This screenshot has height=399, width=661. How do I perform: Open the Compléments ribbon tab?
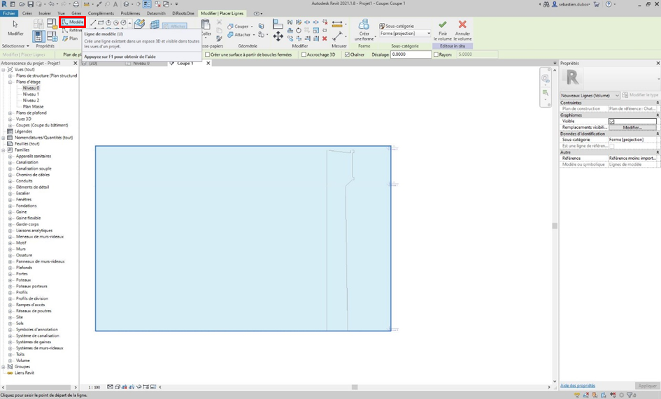point(101,13)
